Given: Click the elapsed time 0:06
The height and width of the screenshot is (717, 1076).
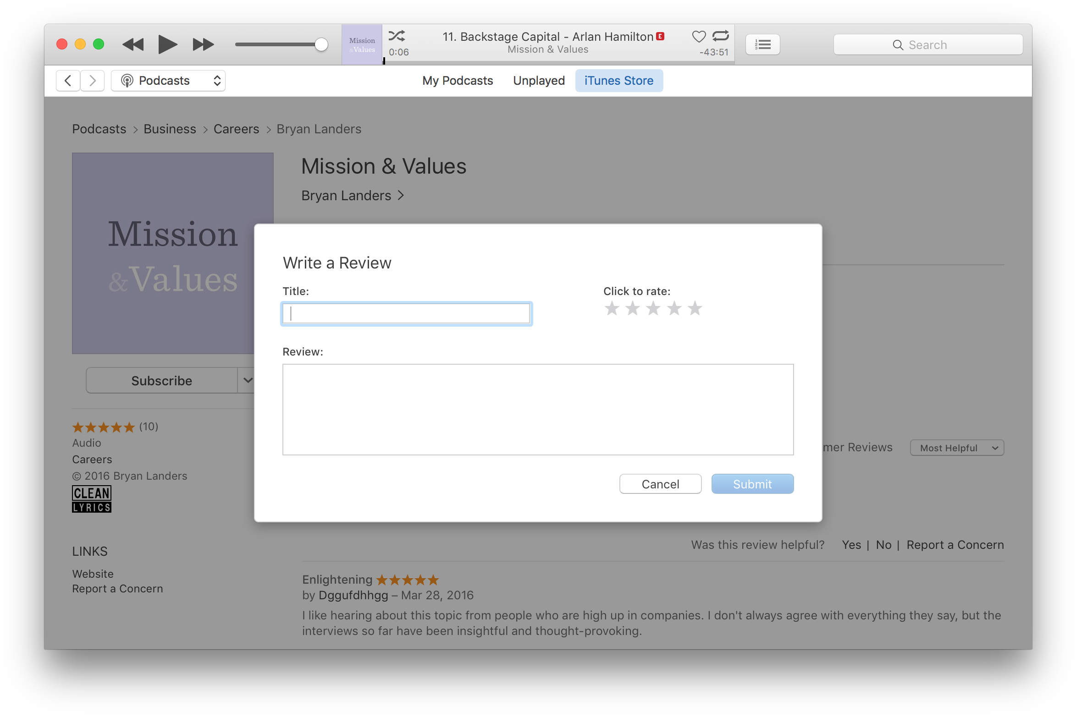Looking at the screenshot, I should coord(398,52).
